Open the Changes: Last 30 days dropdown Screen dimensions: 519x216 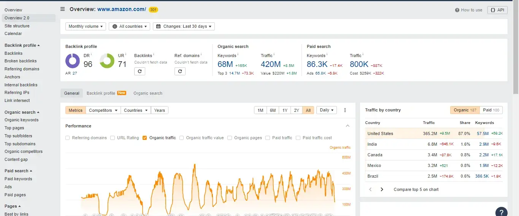coord(184,26)
